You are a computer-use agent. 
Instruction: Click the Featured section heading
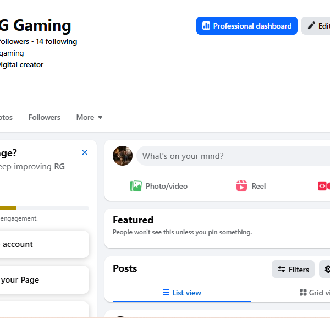pyautogui.click(x=133, y=220)
